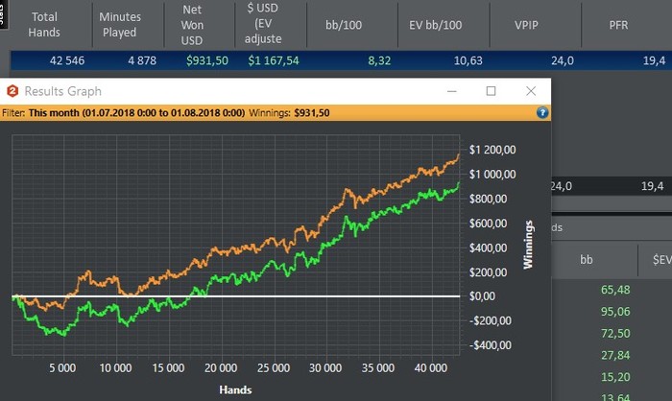Sort by Net Won USD column header
672x401 pixels.
click(x=192, y=25)
